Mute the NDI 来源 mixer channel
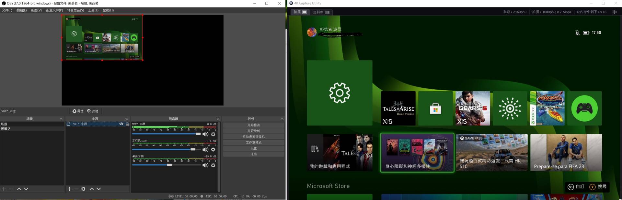This screenshot has height=200, width=622. pos(205,134)
